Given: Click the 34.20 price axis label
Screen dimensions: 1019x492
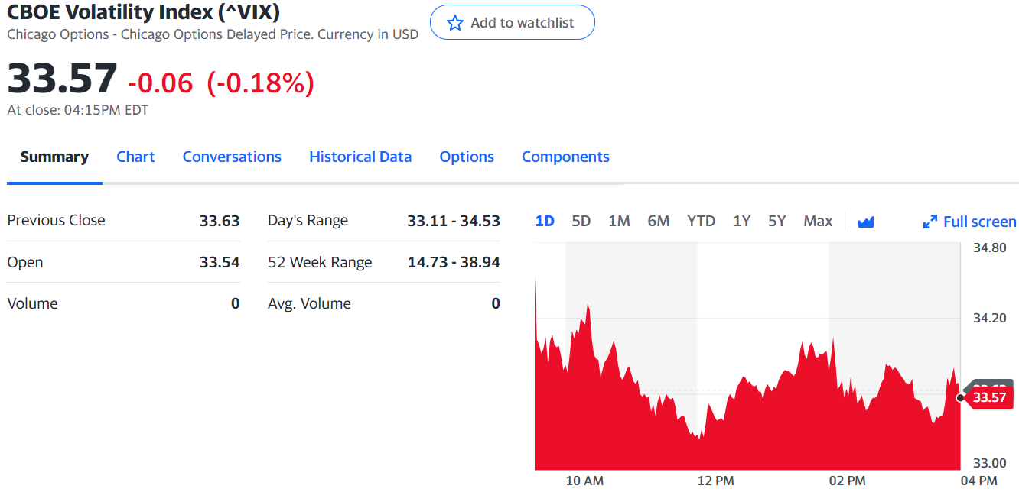Looking at the screenshot, I should 990,318.
